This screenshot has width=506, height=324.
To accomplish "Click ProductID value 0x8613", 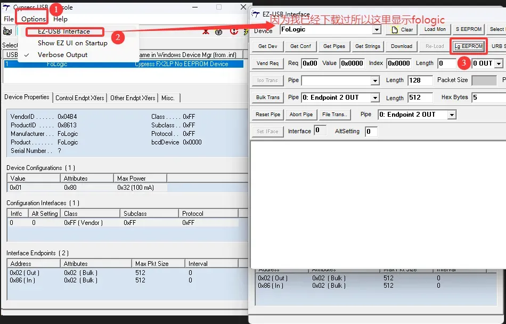I will pos(67,125).
